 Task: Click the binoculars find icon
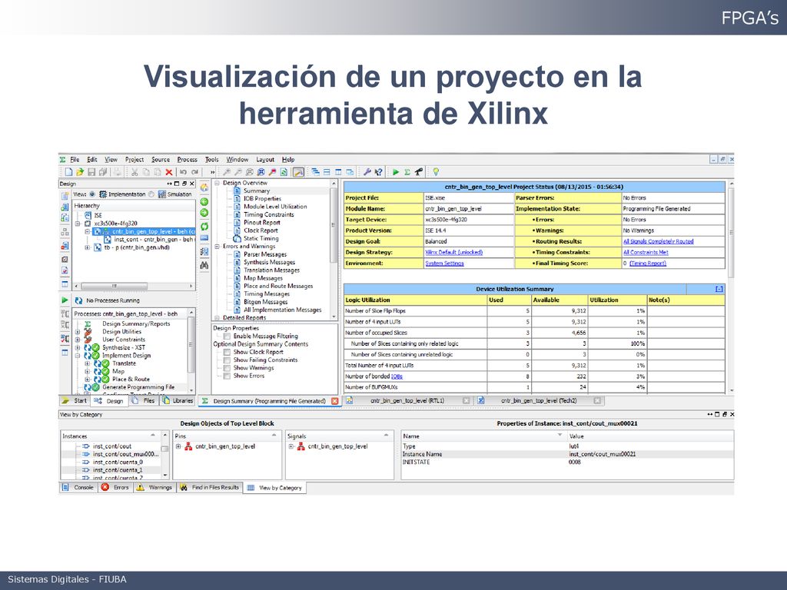click(x=204, y=265)
